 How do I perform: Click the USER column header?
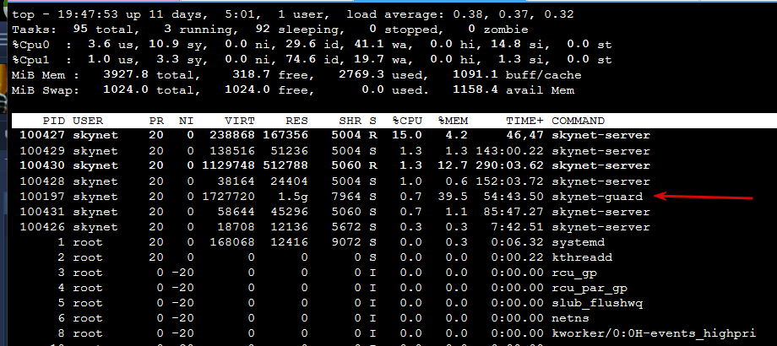click(88, 121)
